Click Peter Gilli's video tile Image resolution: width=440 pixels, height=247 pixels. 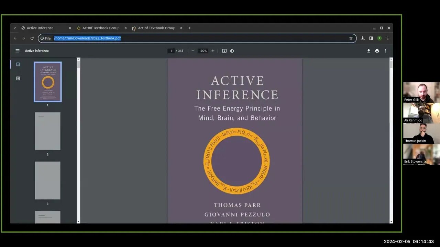(x=421, y=92)
